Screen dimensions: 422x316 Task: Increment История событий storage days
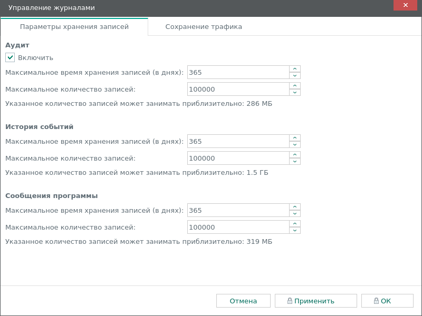tap(295, 138)
